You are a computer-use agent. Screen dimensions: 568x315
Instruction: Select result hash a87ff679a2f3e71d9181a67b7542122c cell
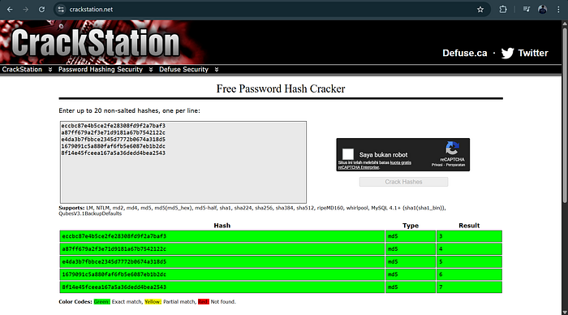click(x=222, y=248)
